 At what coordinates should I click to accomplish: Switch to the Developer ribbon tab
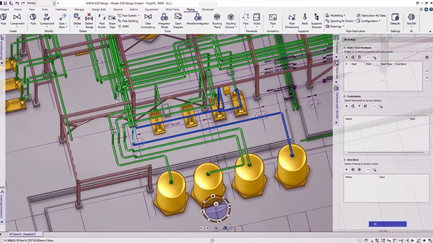tap(207, 9)
